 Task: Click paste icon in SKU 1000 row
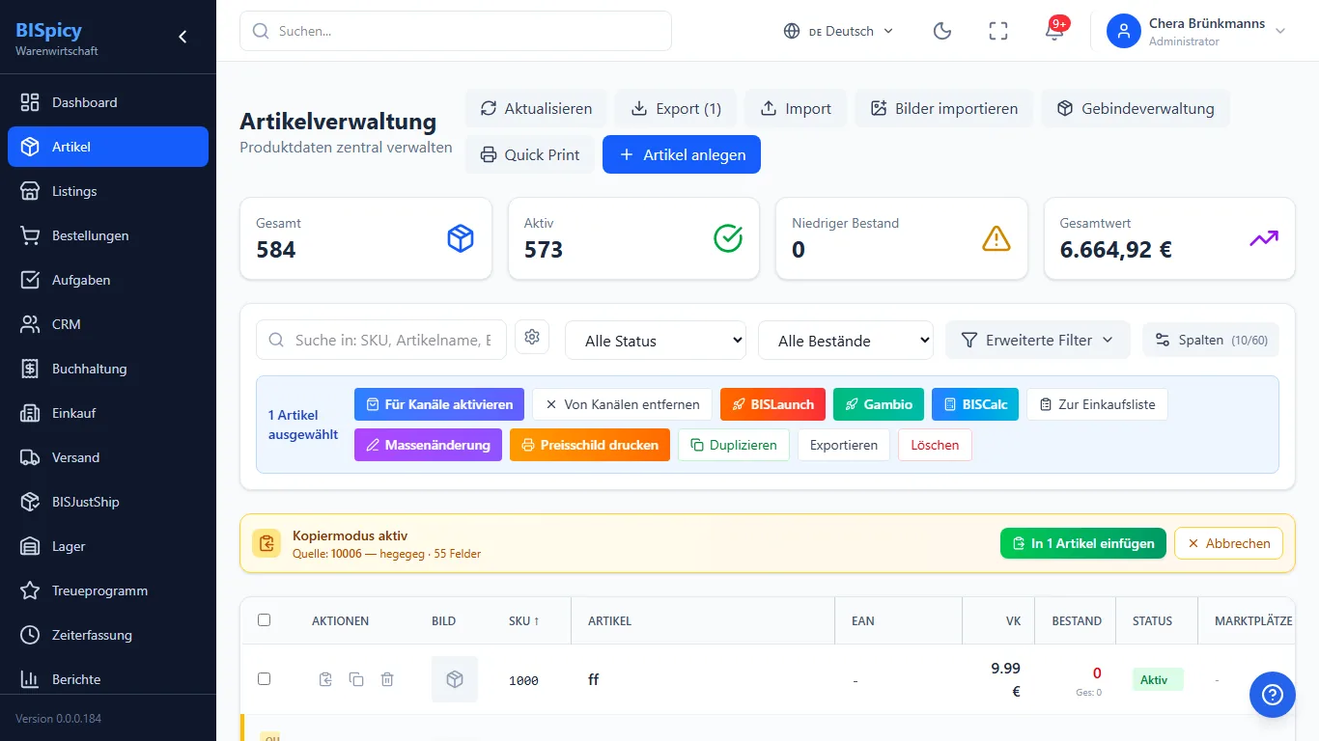[325, 679]
